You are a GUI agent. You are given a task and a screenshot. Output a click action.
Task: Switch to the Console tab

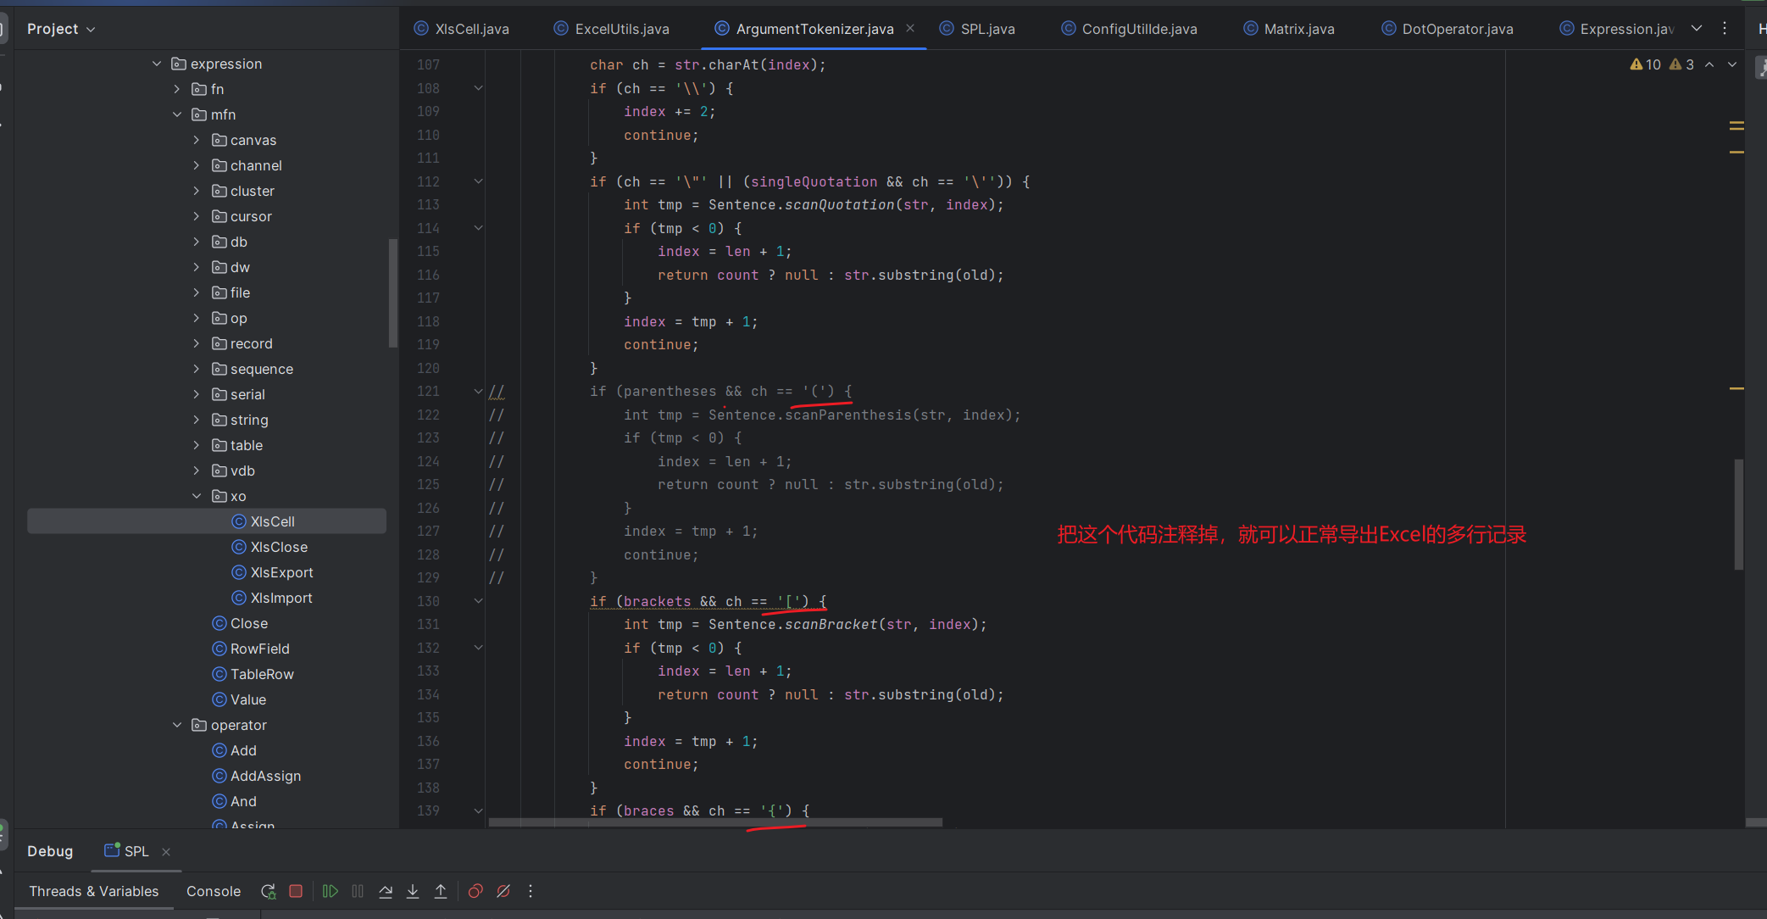tap(214, 891)
